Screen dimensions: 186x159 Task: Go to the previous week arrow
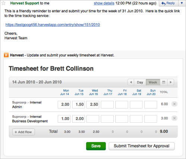pos(131,82)
